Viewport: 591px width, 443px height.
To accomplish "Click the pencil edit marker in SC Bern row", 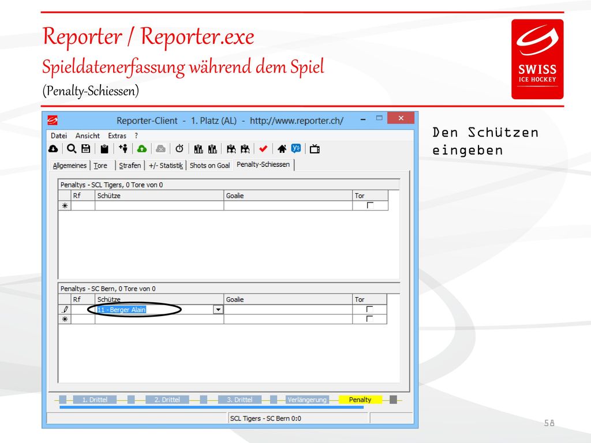I will (x=65, y=310).
